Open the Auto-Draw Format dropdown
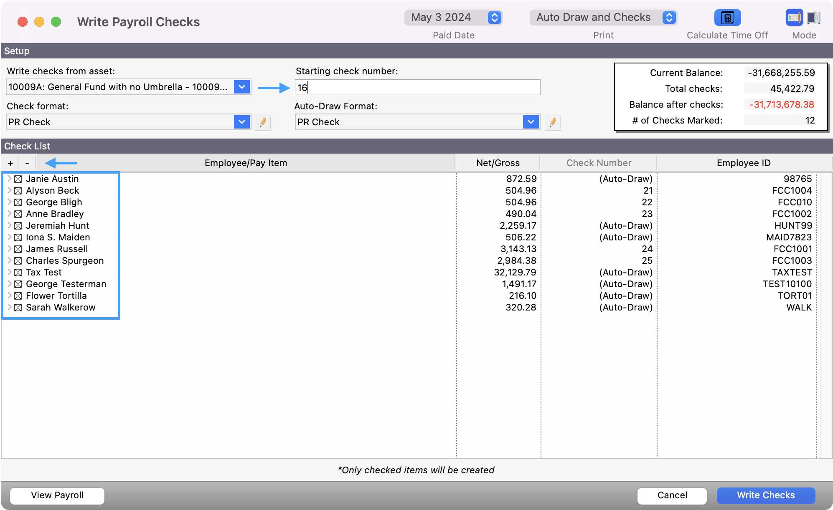 pyautogui.click(x=531, y=122)
